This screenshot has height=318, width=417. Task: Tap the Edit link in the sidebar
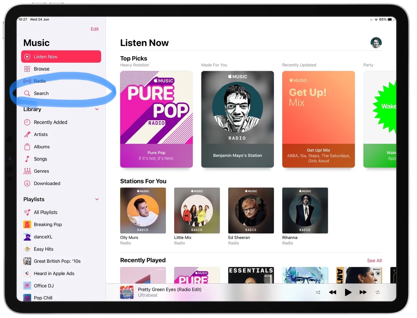click(x=95, y=29)
